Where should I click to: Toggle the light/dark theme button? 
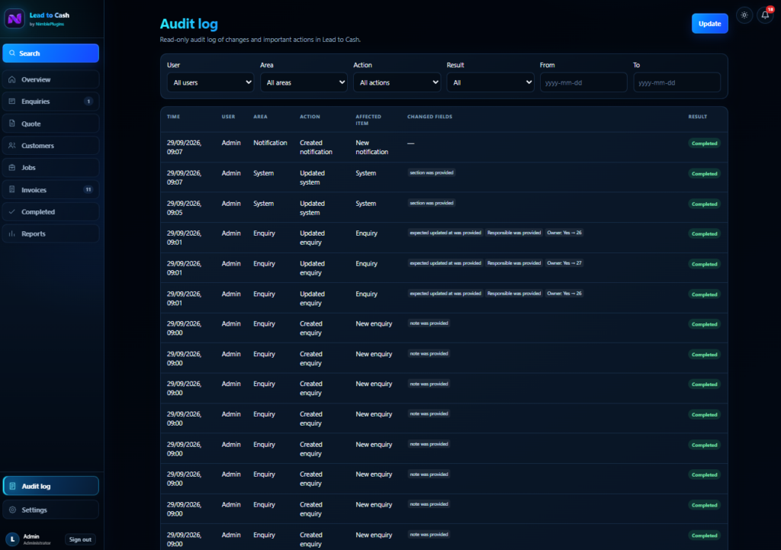[x=744, y=15]
